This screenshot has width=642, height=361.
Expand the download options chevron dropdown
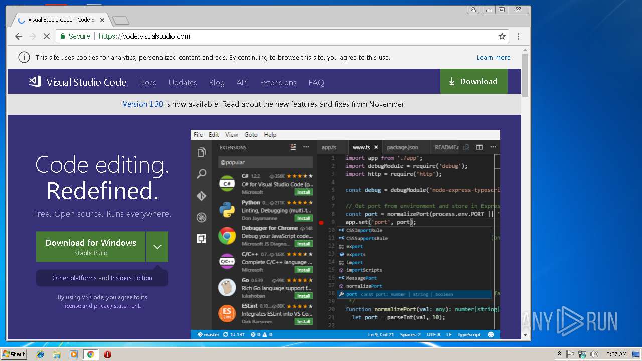tap(157, 247)
